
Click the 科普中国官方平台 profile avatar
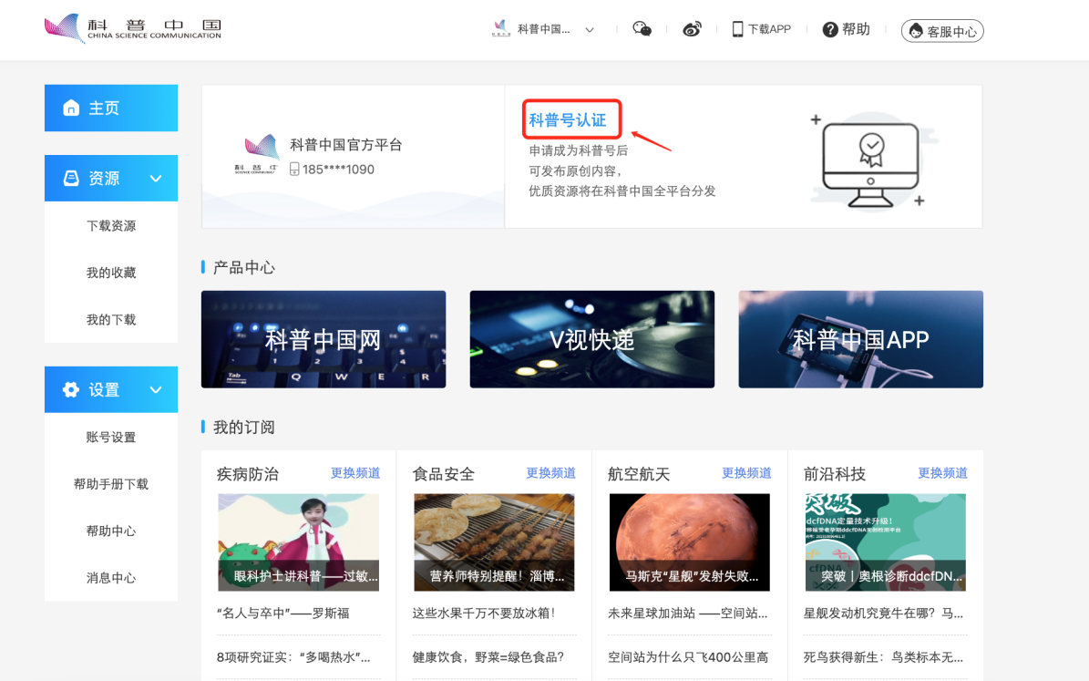[x=258, y=153]
